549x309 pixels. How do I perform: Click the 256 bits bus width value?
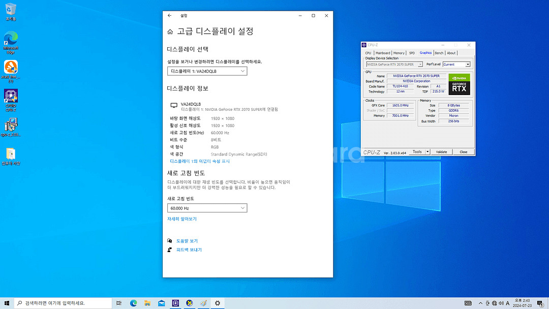coord(453,121)
